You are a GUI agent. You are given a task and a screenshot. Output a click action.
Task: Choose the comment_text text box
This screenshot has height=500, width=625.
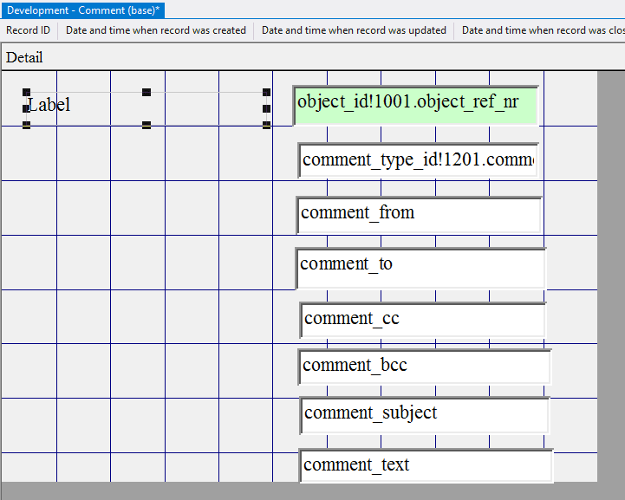(x=426, y=466)
